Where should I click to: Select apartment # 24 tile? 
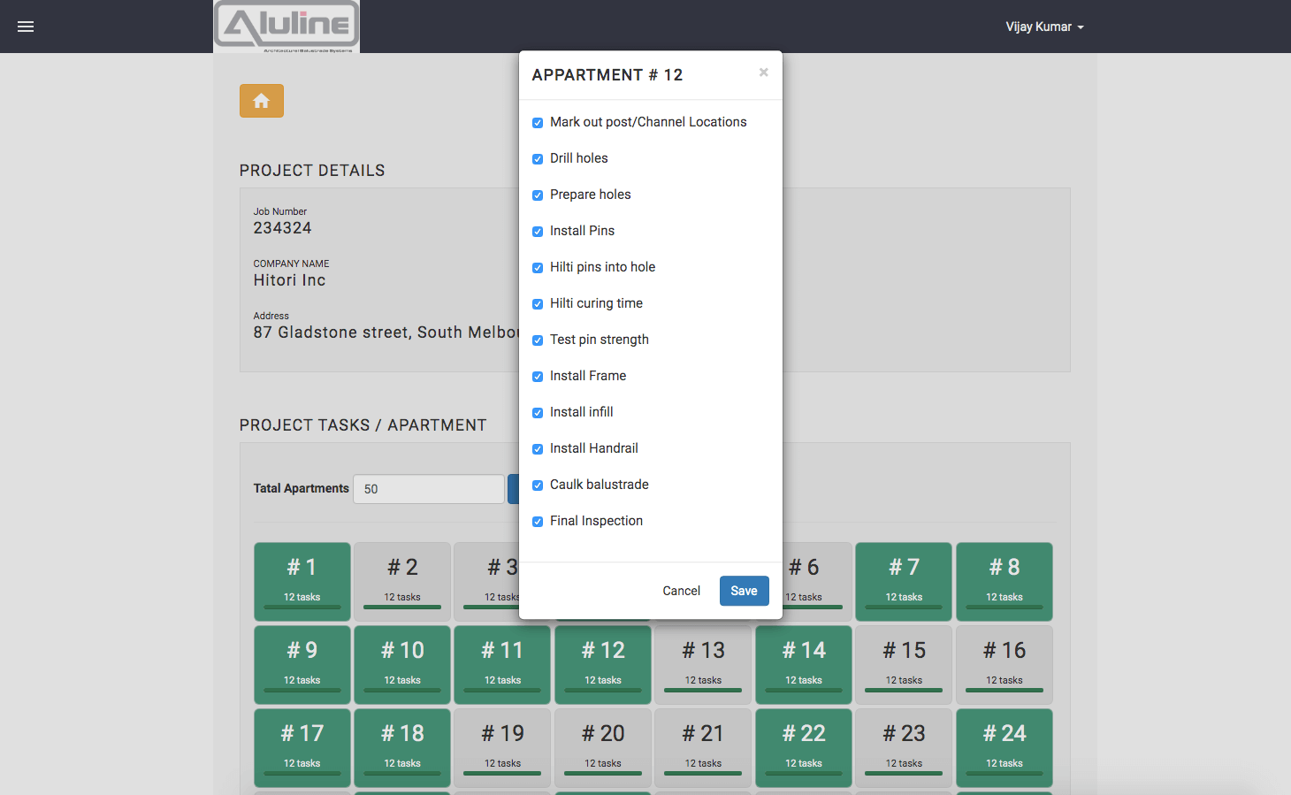click(1005, 747)
